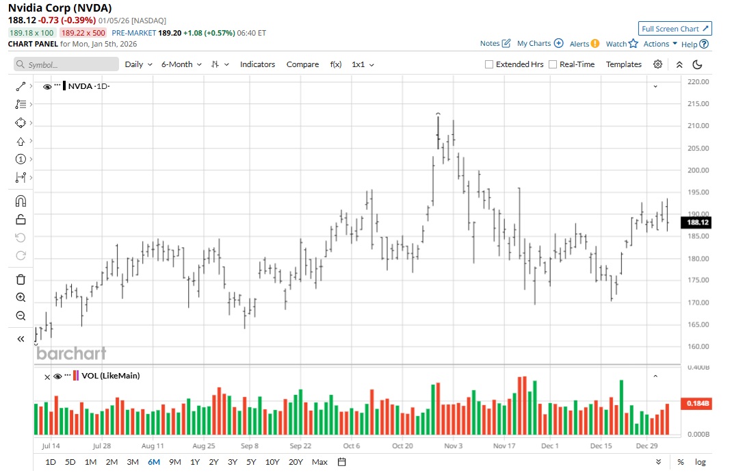Screen dimensions: 747x475
Task: Select the 6M range button
Action: pyautogui.click(x=154, y=462)
